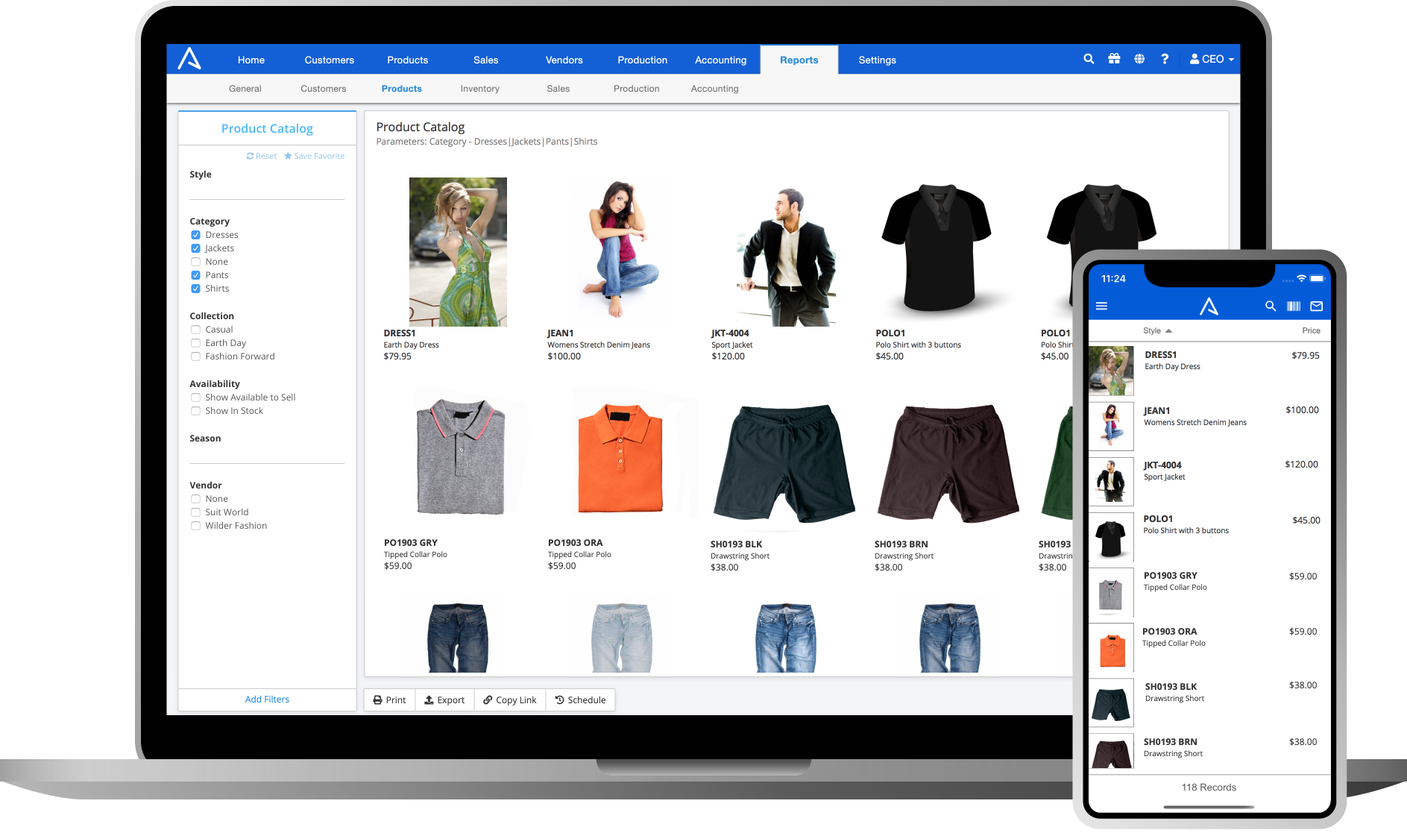The height and width of the screenshot is (833, 1407).
Task: Click the AIMS logo in desktop navbar
Action: (189, 59)
